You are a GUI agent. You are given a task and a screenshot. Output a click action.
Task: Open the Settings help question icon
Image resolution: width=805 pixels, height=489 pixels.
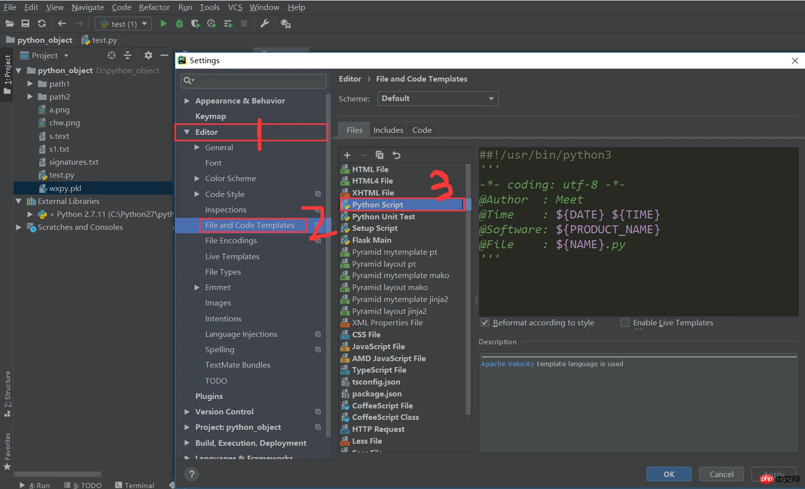click(191, 474)
